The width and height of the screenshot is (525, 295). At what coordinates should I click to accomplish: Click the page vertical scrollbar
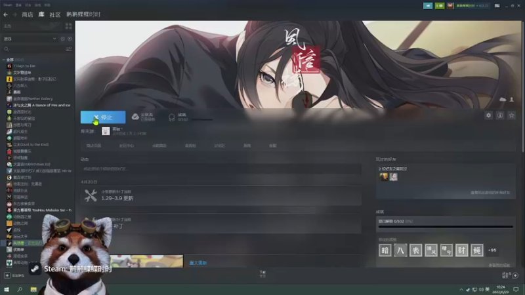[x=522, y=87]
